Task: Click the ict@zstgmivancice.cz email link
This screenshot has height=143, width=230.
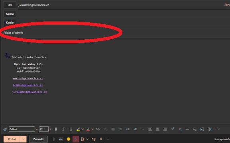Action: (28, 85)
